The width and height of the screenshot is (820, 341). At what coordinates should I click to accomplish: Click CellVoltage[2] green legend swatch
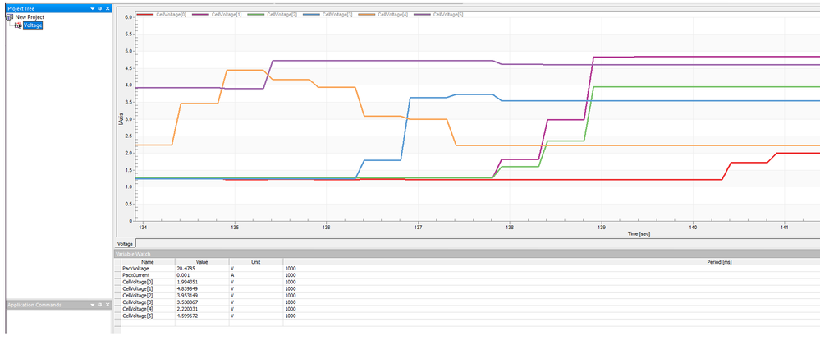256,15
